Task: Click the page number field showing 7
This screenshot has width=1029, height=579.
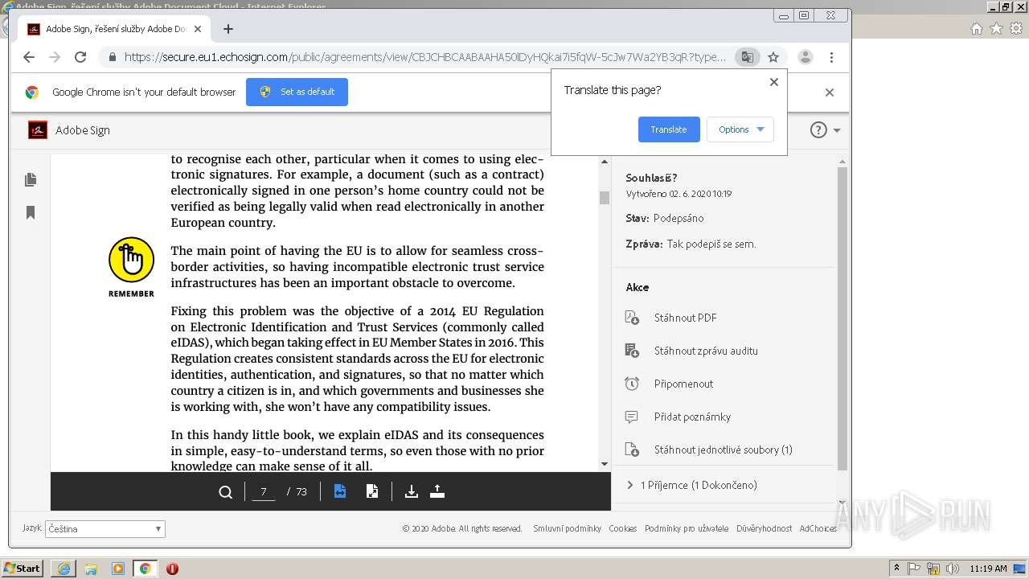Action: click(x=264, y=492)
